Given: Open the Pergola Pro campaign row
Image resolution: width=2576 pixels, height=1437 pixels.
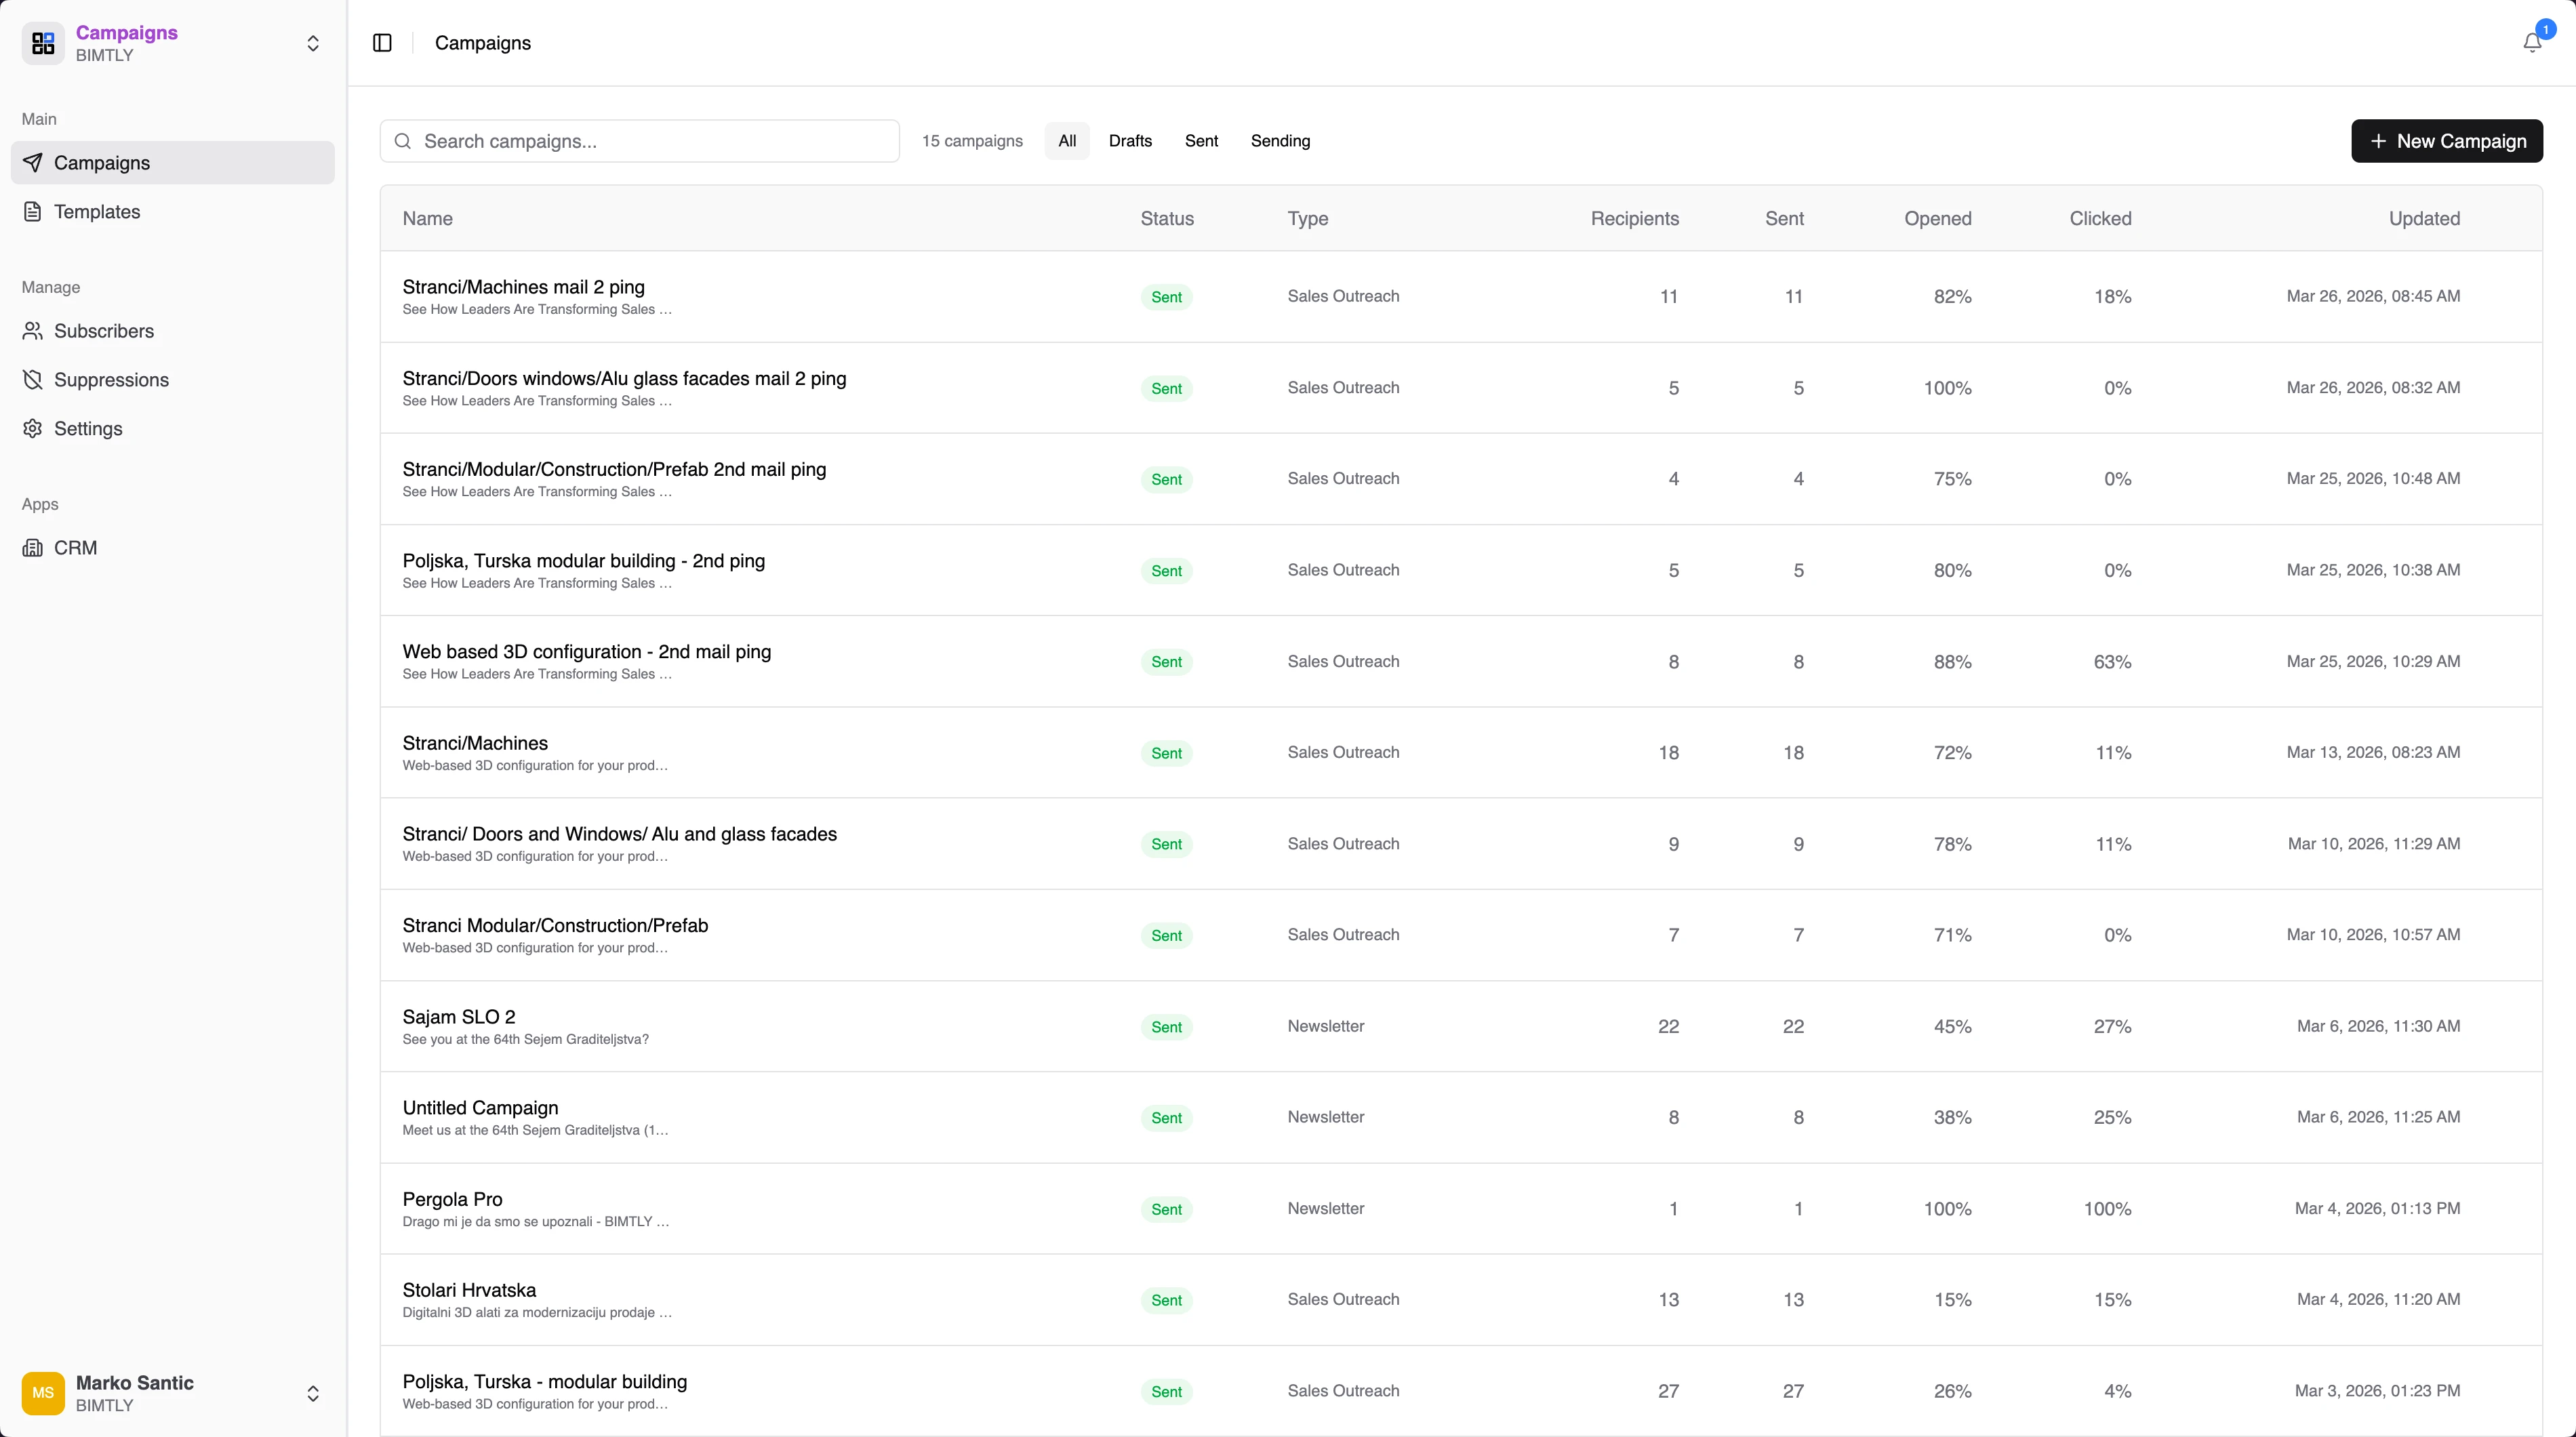Looking at the screenshot, I should (452, 1199).
